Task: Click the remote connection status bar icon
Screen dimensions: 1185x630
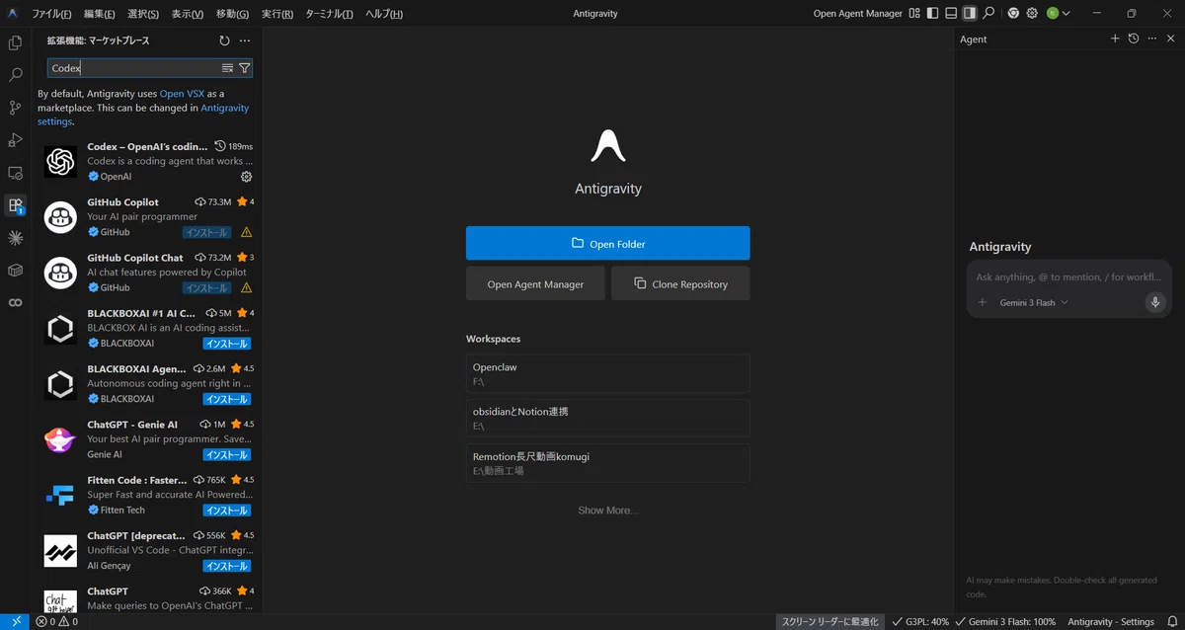Action: pos(16,621)
